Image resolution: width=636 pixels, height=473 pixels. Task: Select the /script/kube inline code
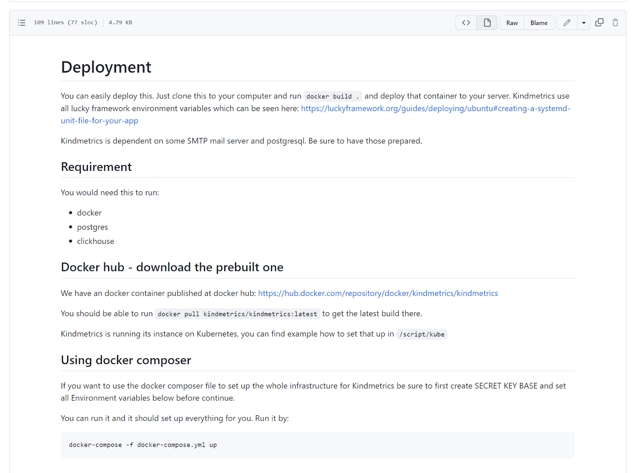pyautogui.click(x=421, y=334)
